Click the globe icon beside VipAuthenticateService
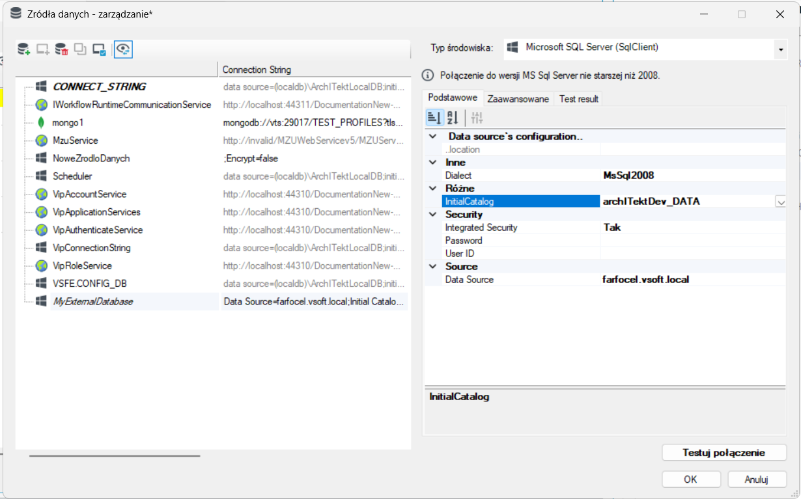 point(41,230)
